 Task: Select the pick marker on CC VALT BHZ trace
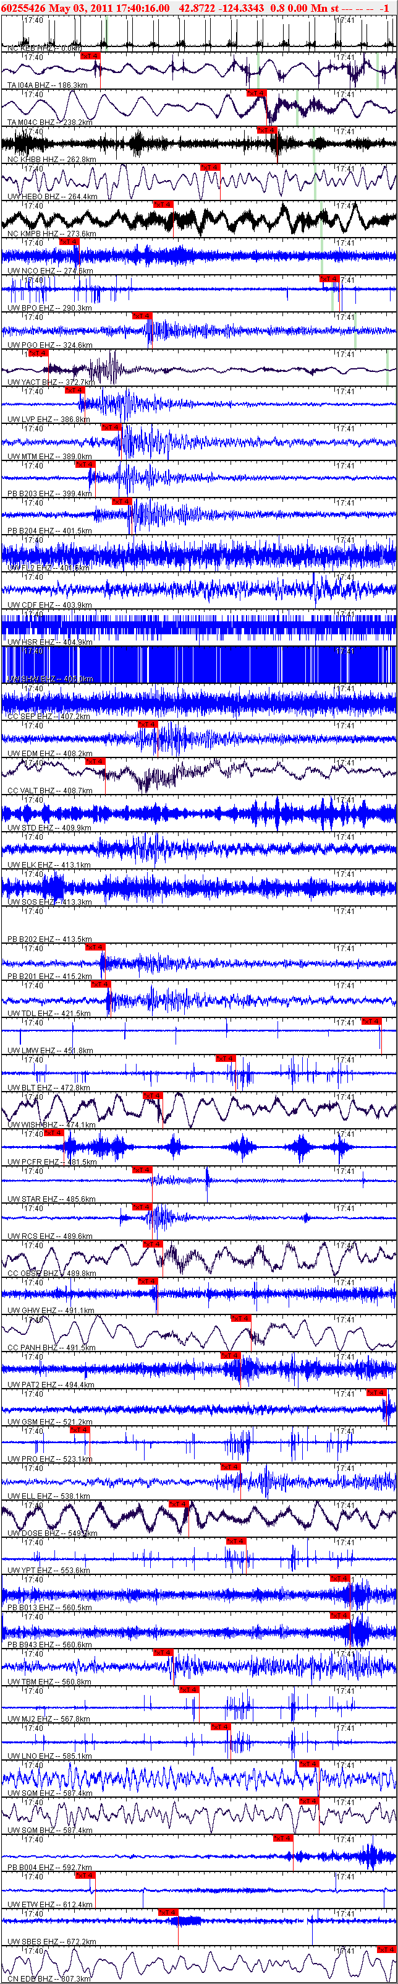[x=95, y=762]
